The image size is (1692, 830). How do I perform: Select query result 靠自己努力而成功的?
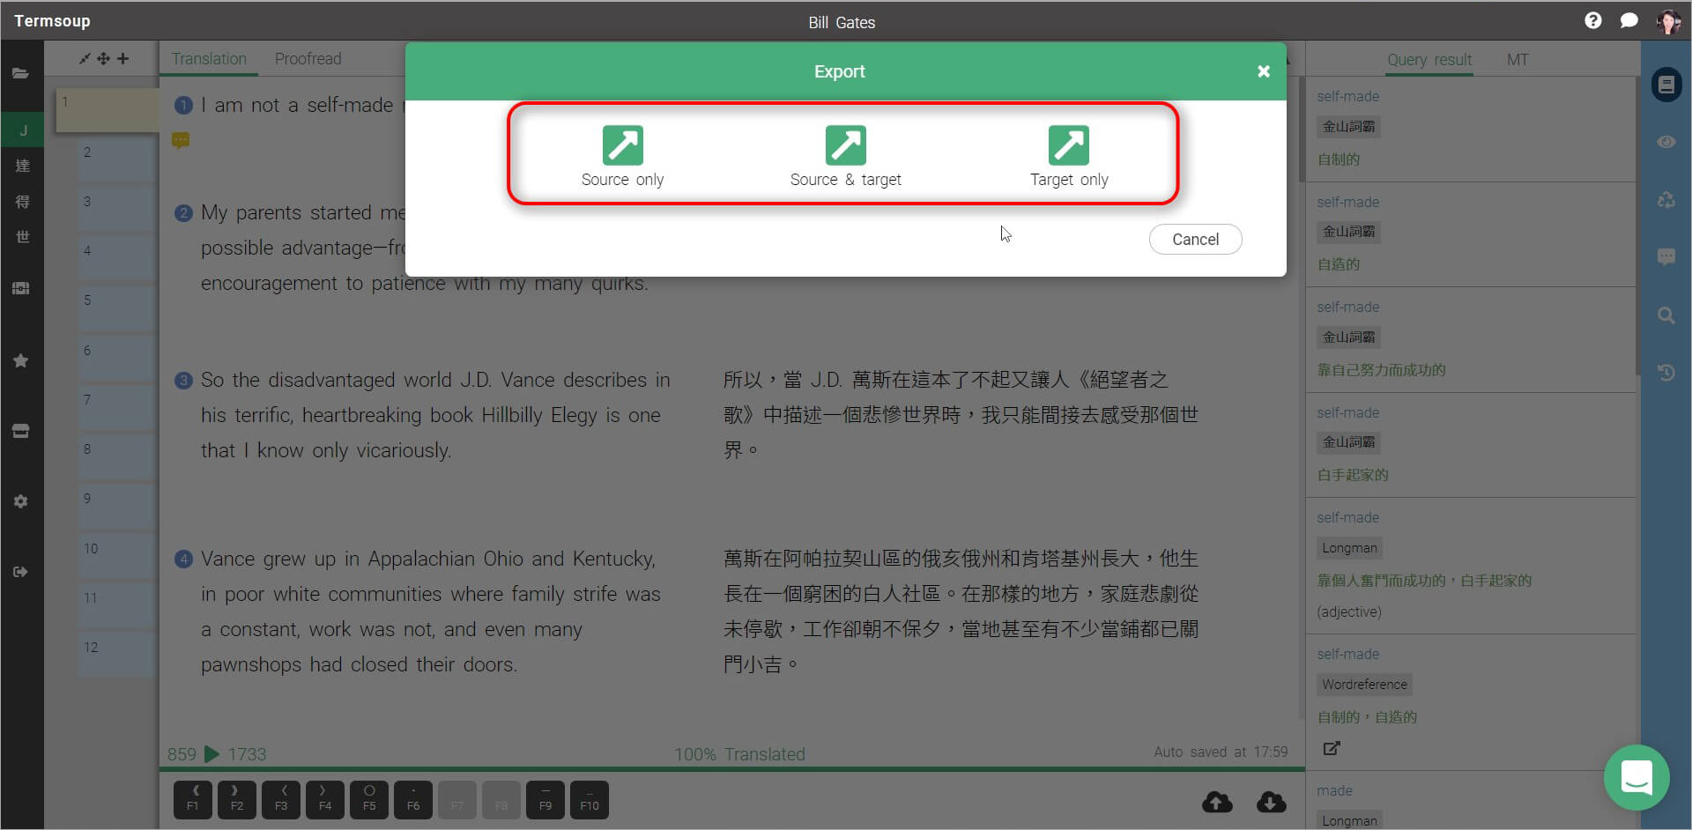coord(1381,370)
